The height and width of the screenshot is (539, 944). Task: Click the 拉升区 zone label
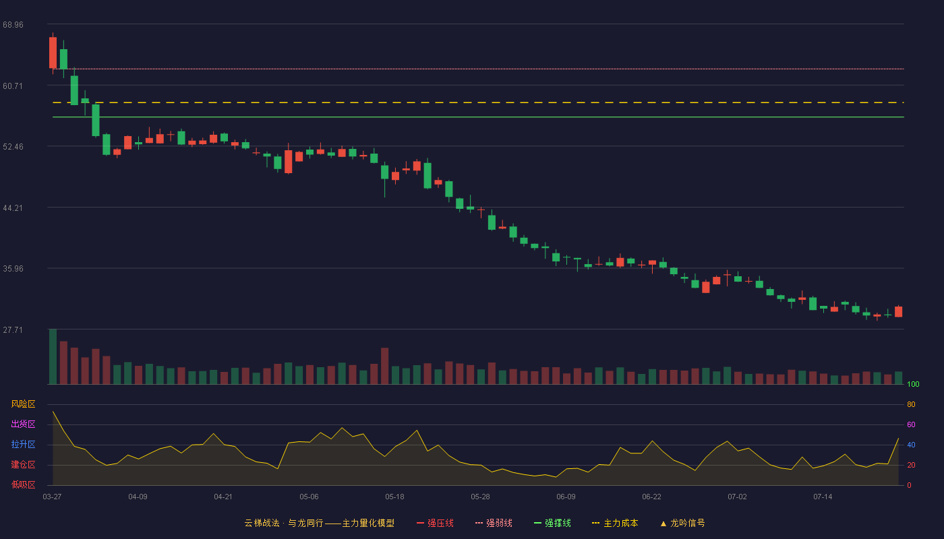pos(23,445)
